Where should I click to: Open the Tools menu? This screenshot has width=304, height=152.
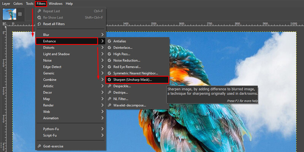tap(30, 4)
